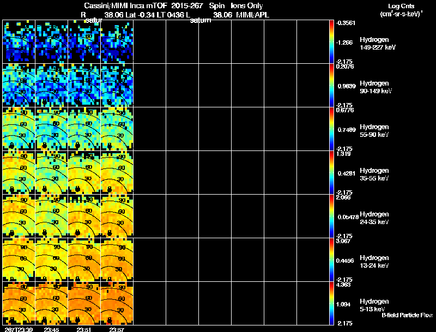Image resolution: width=436 pixels, height=332 pixels.
Task: Open the Hydrogen 55-90 keV panel at 23:51
Action: click(84, 129)
